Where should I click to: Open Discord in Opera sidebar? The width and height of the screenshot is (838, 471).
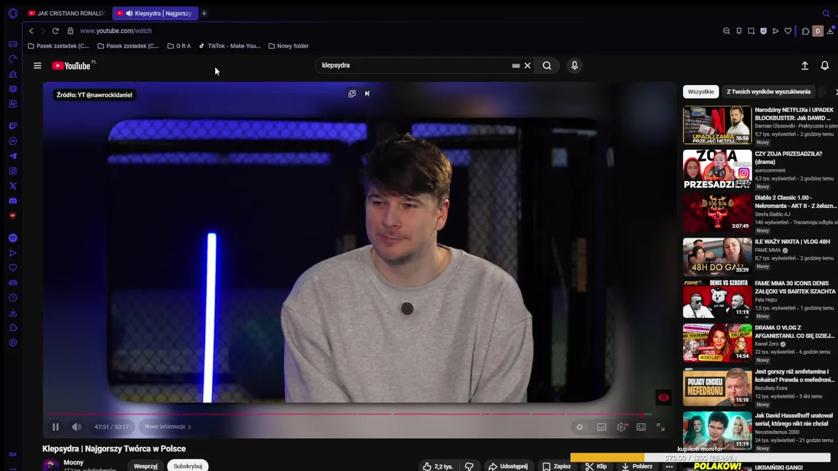[x=12, y=201]
